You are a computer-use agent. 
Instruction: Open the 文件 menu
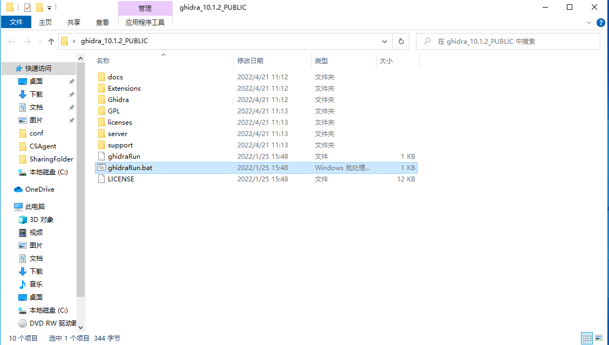16,22
